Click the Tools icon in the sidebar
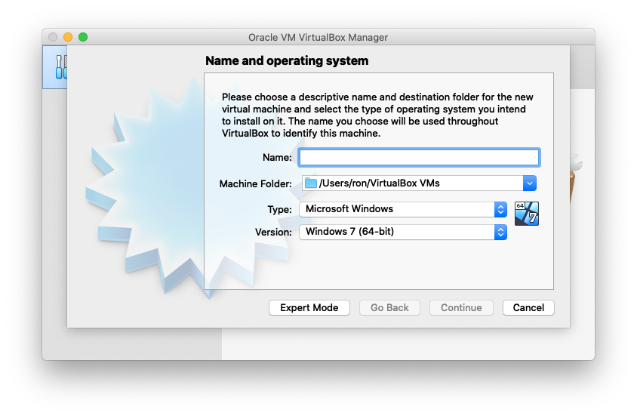637x416 pixels. 57,66
